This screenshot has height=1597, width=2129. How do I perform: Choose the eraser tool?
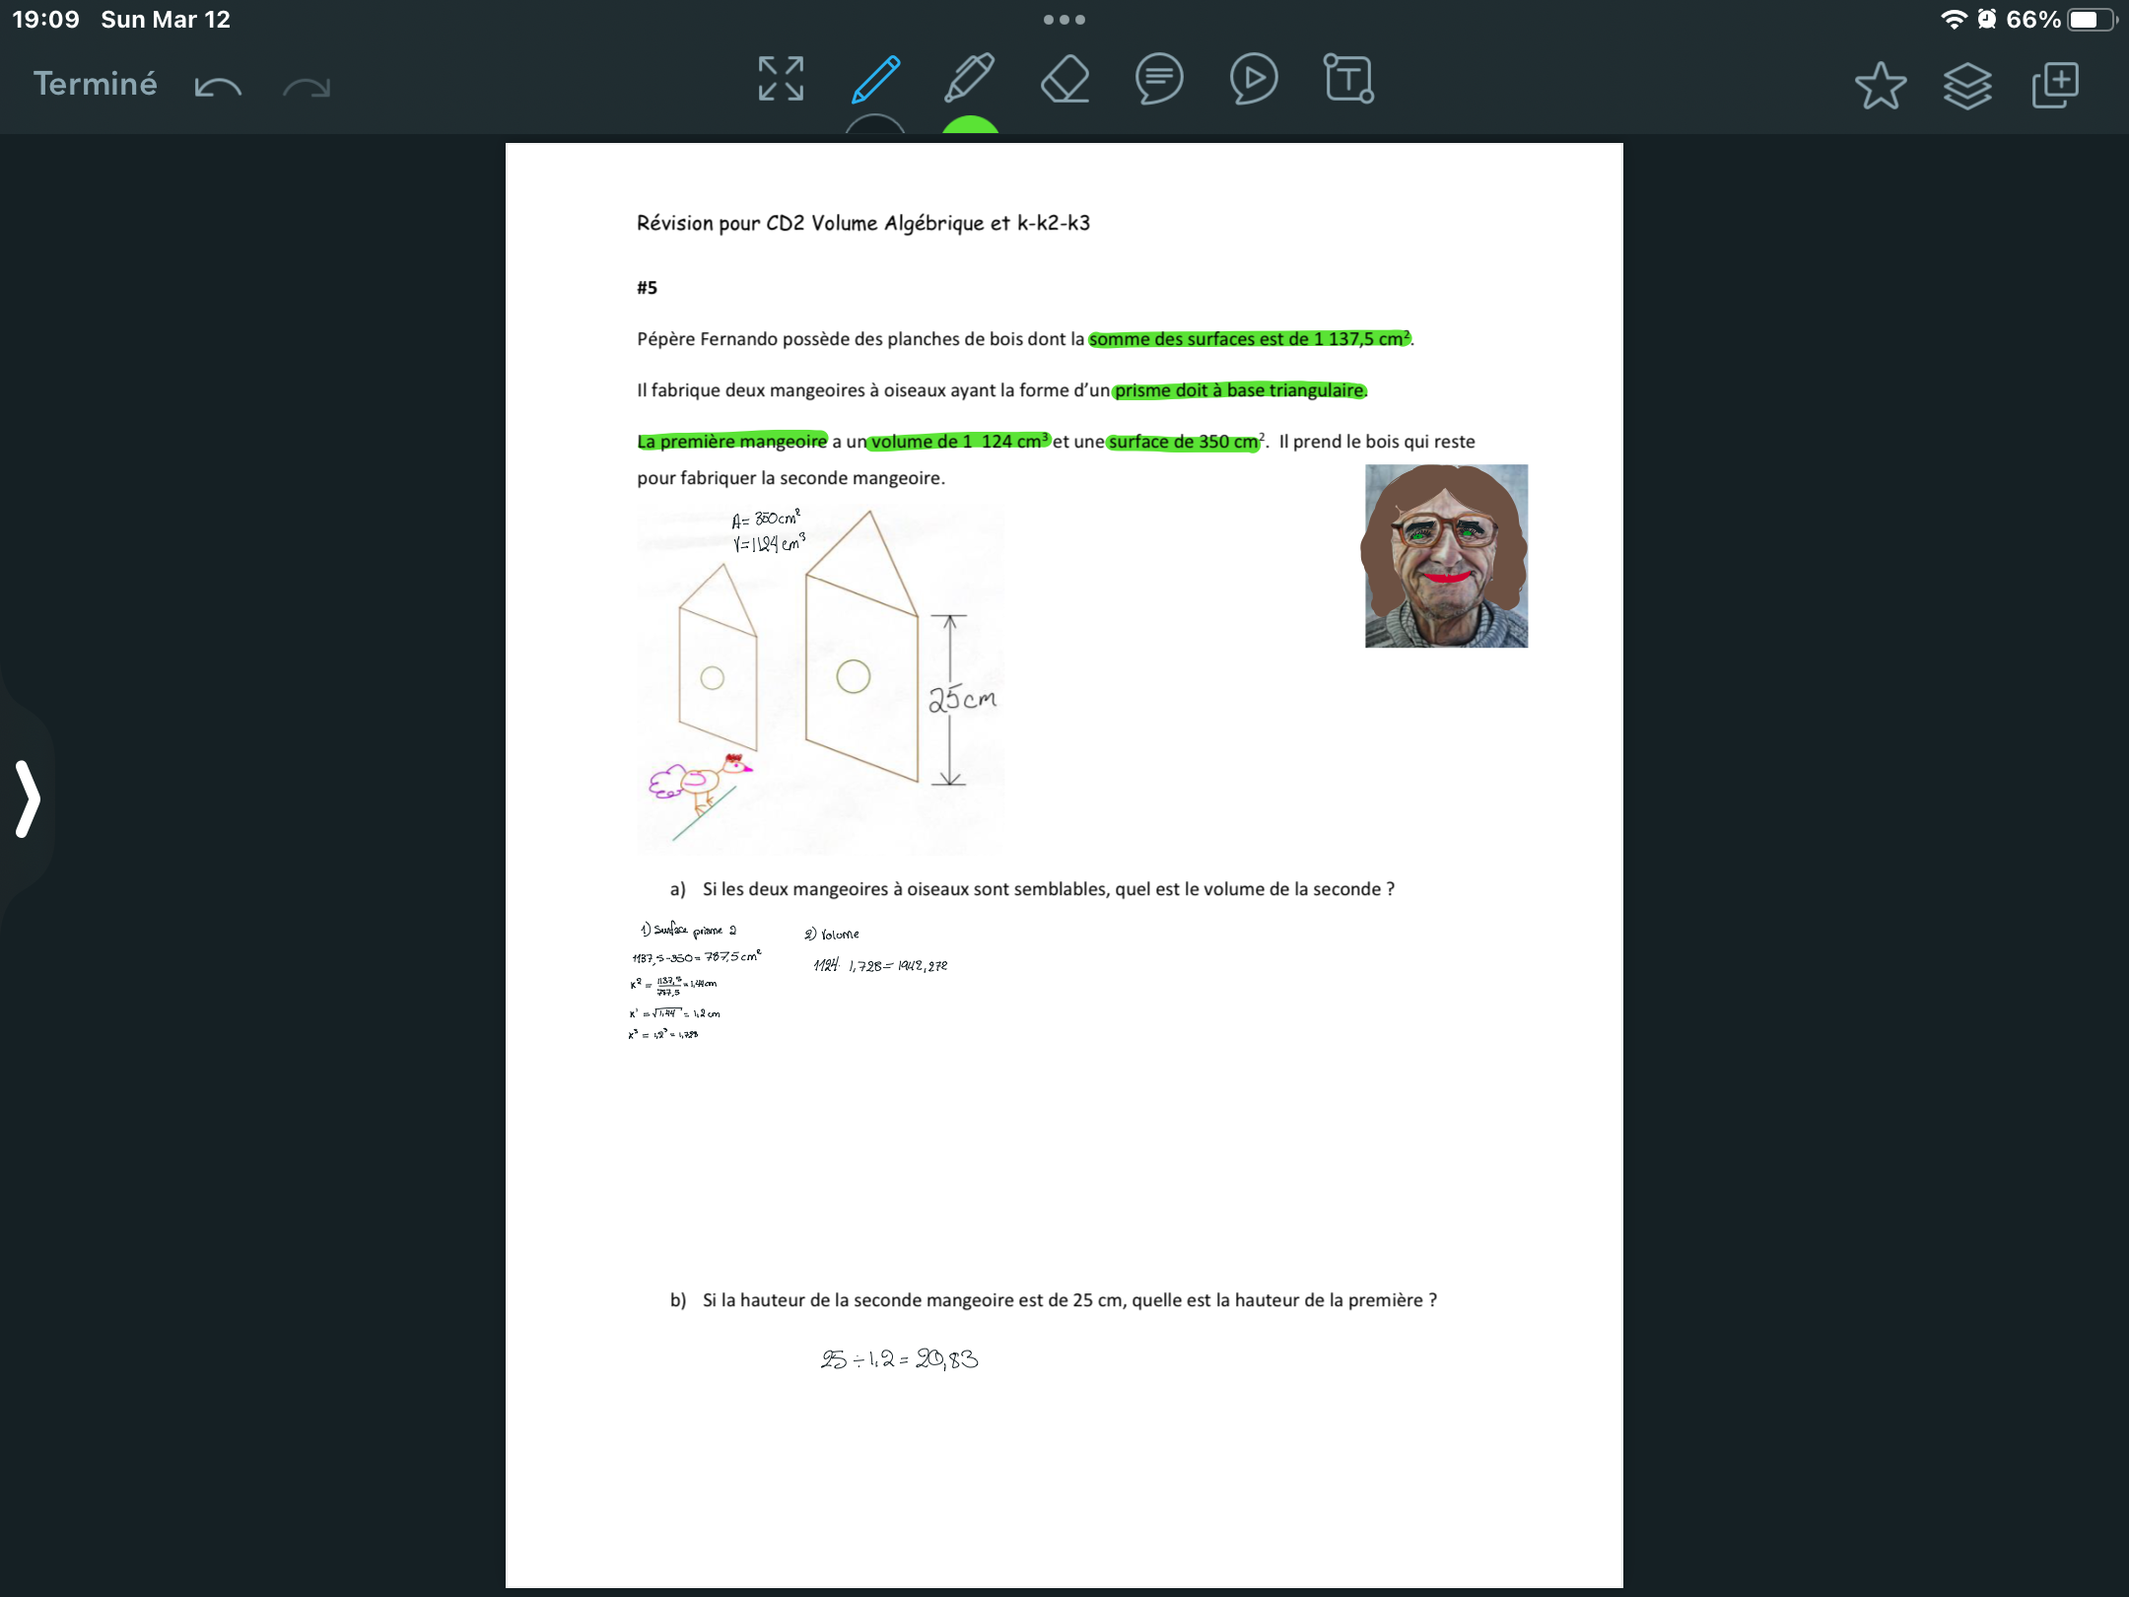1064,79
